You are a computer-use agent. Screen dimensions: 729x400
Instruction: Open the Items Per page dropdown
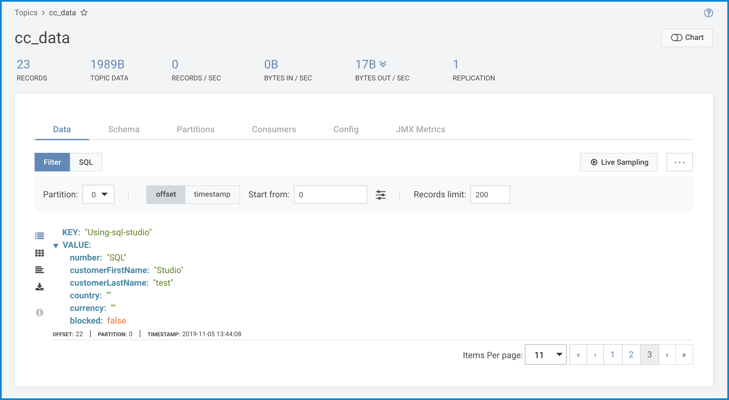546,355
